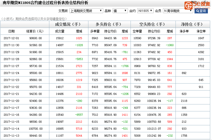Image resolution: width=212 pixels, height=140 pixels.
Task: Click the 空单量 column header
Action: point(137,31)
